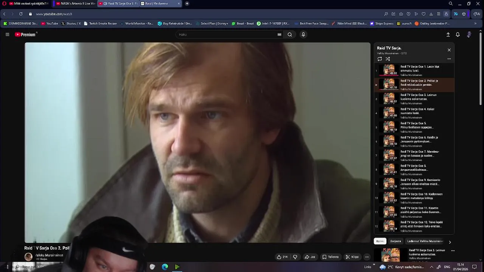Toggle playlist shuffle
This screenshot has height=272, width=484.
(x=388, y=59)
